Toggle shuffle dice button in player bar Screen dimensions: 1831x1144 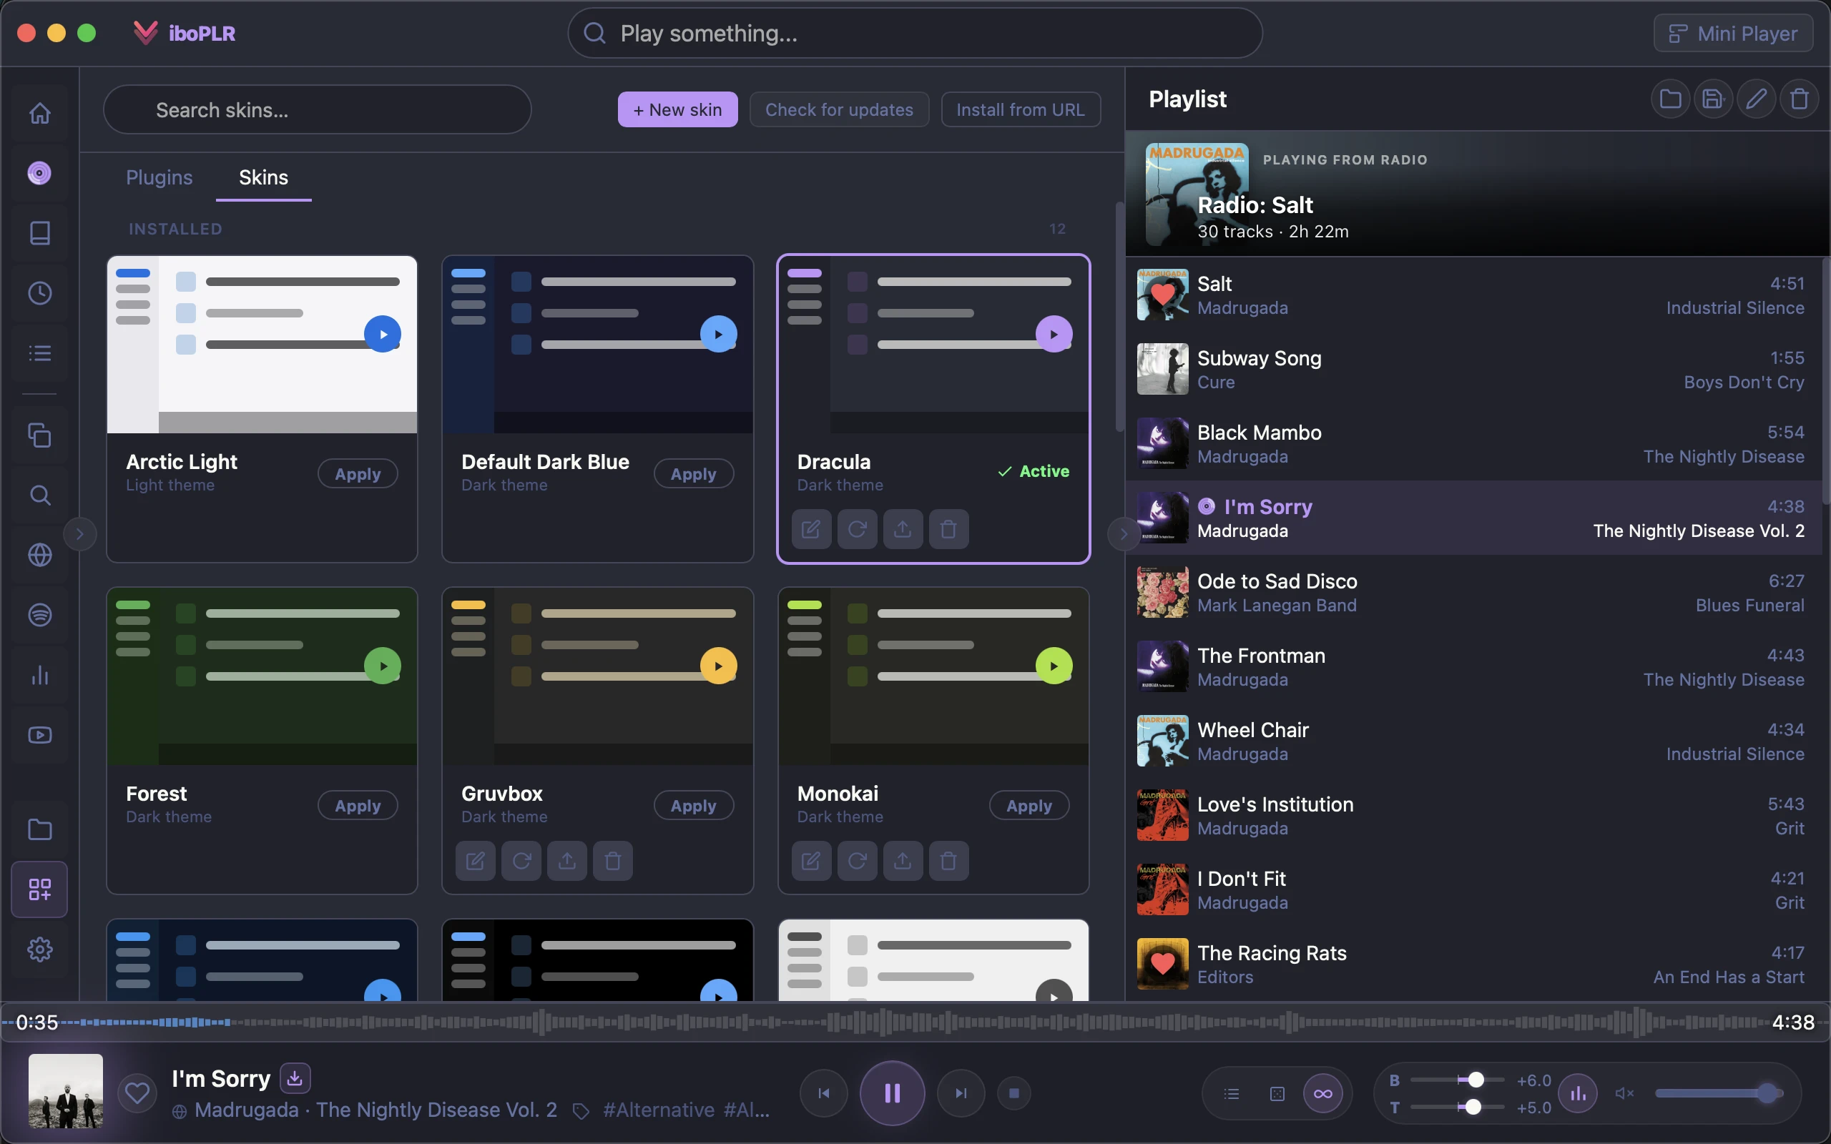(x=1277, y=1093)
